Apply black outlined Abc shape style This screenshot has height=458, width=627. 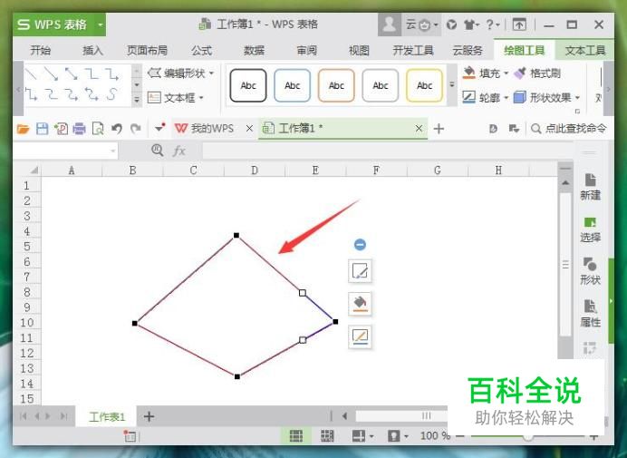[248, 85]
